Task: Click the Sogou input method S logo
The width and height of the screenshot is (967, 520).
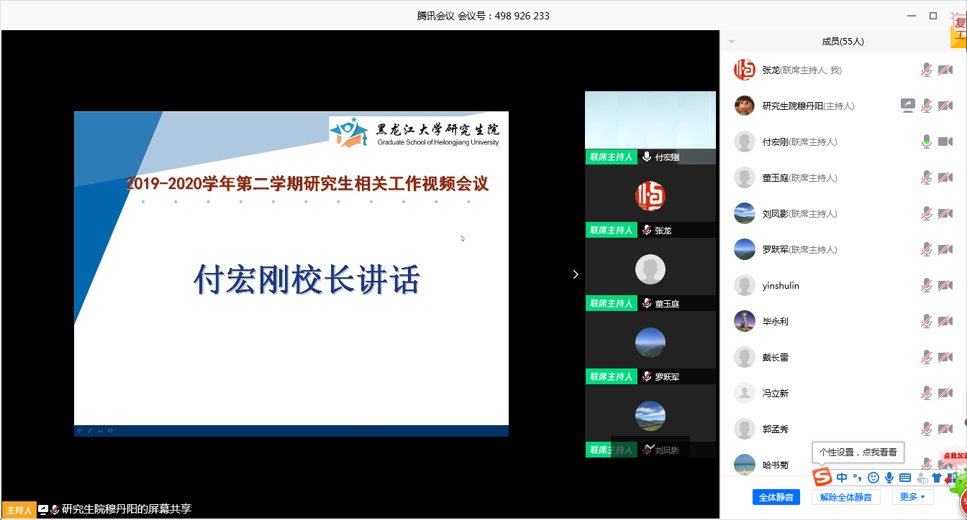Action: tap(822, 477)
